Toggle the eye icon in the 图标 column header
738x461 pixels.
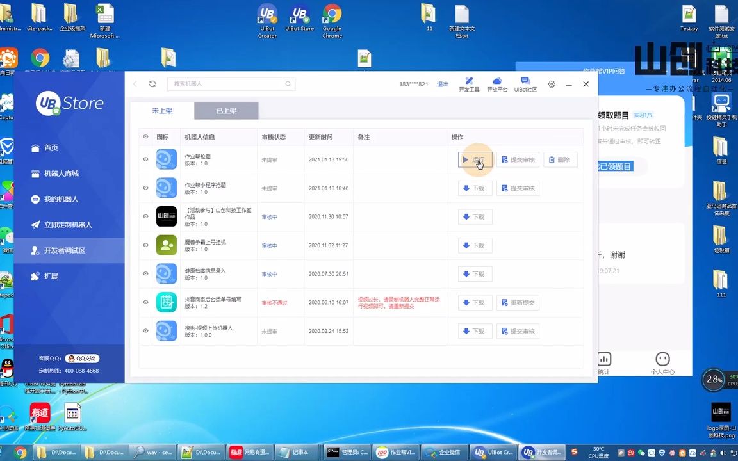[x=145, y=136]
